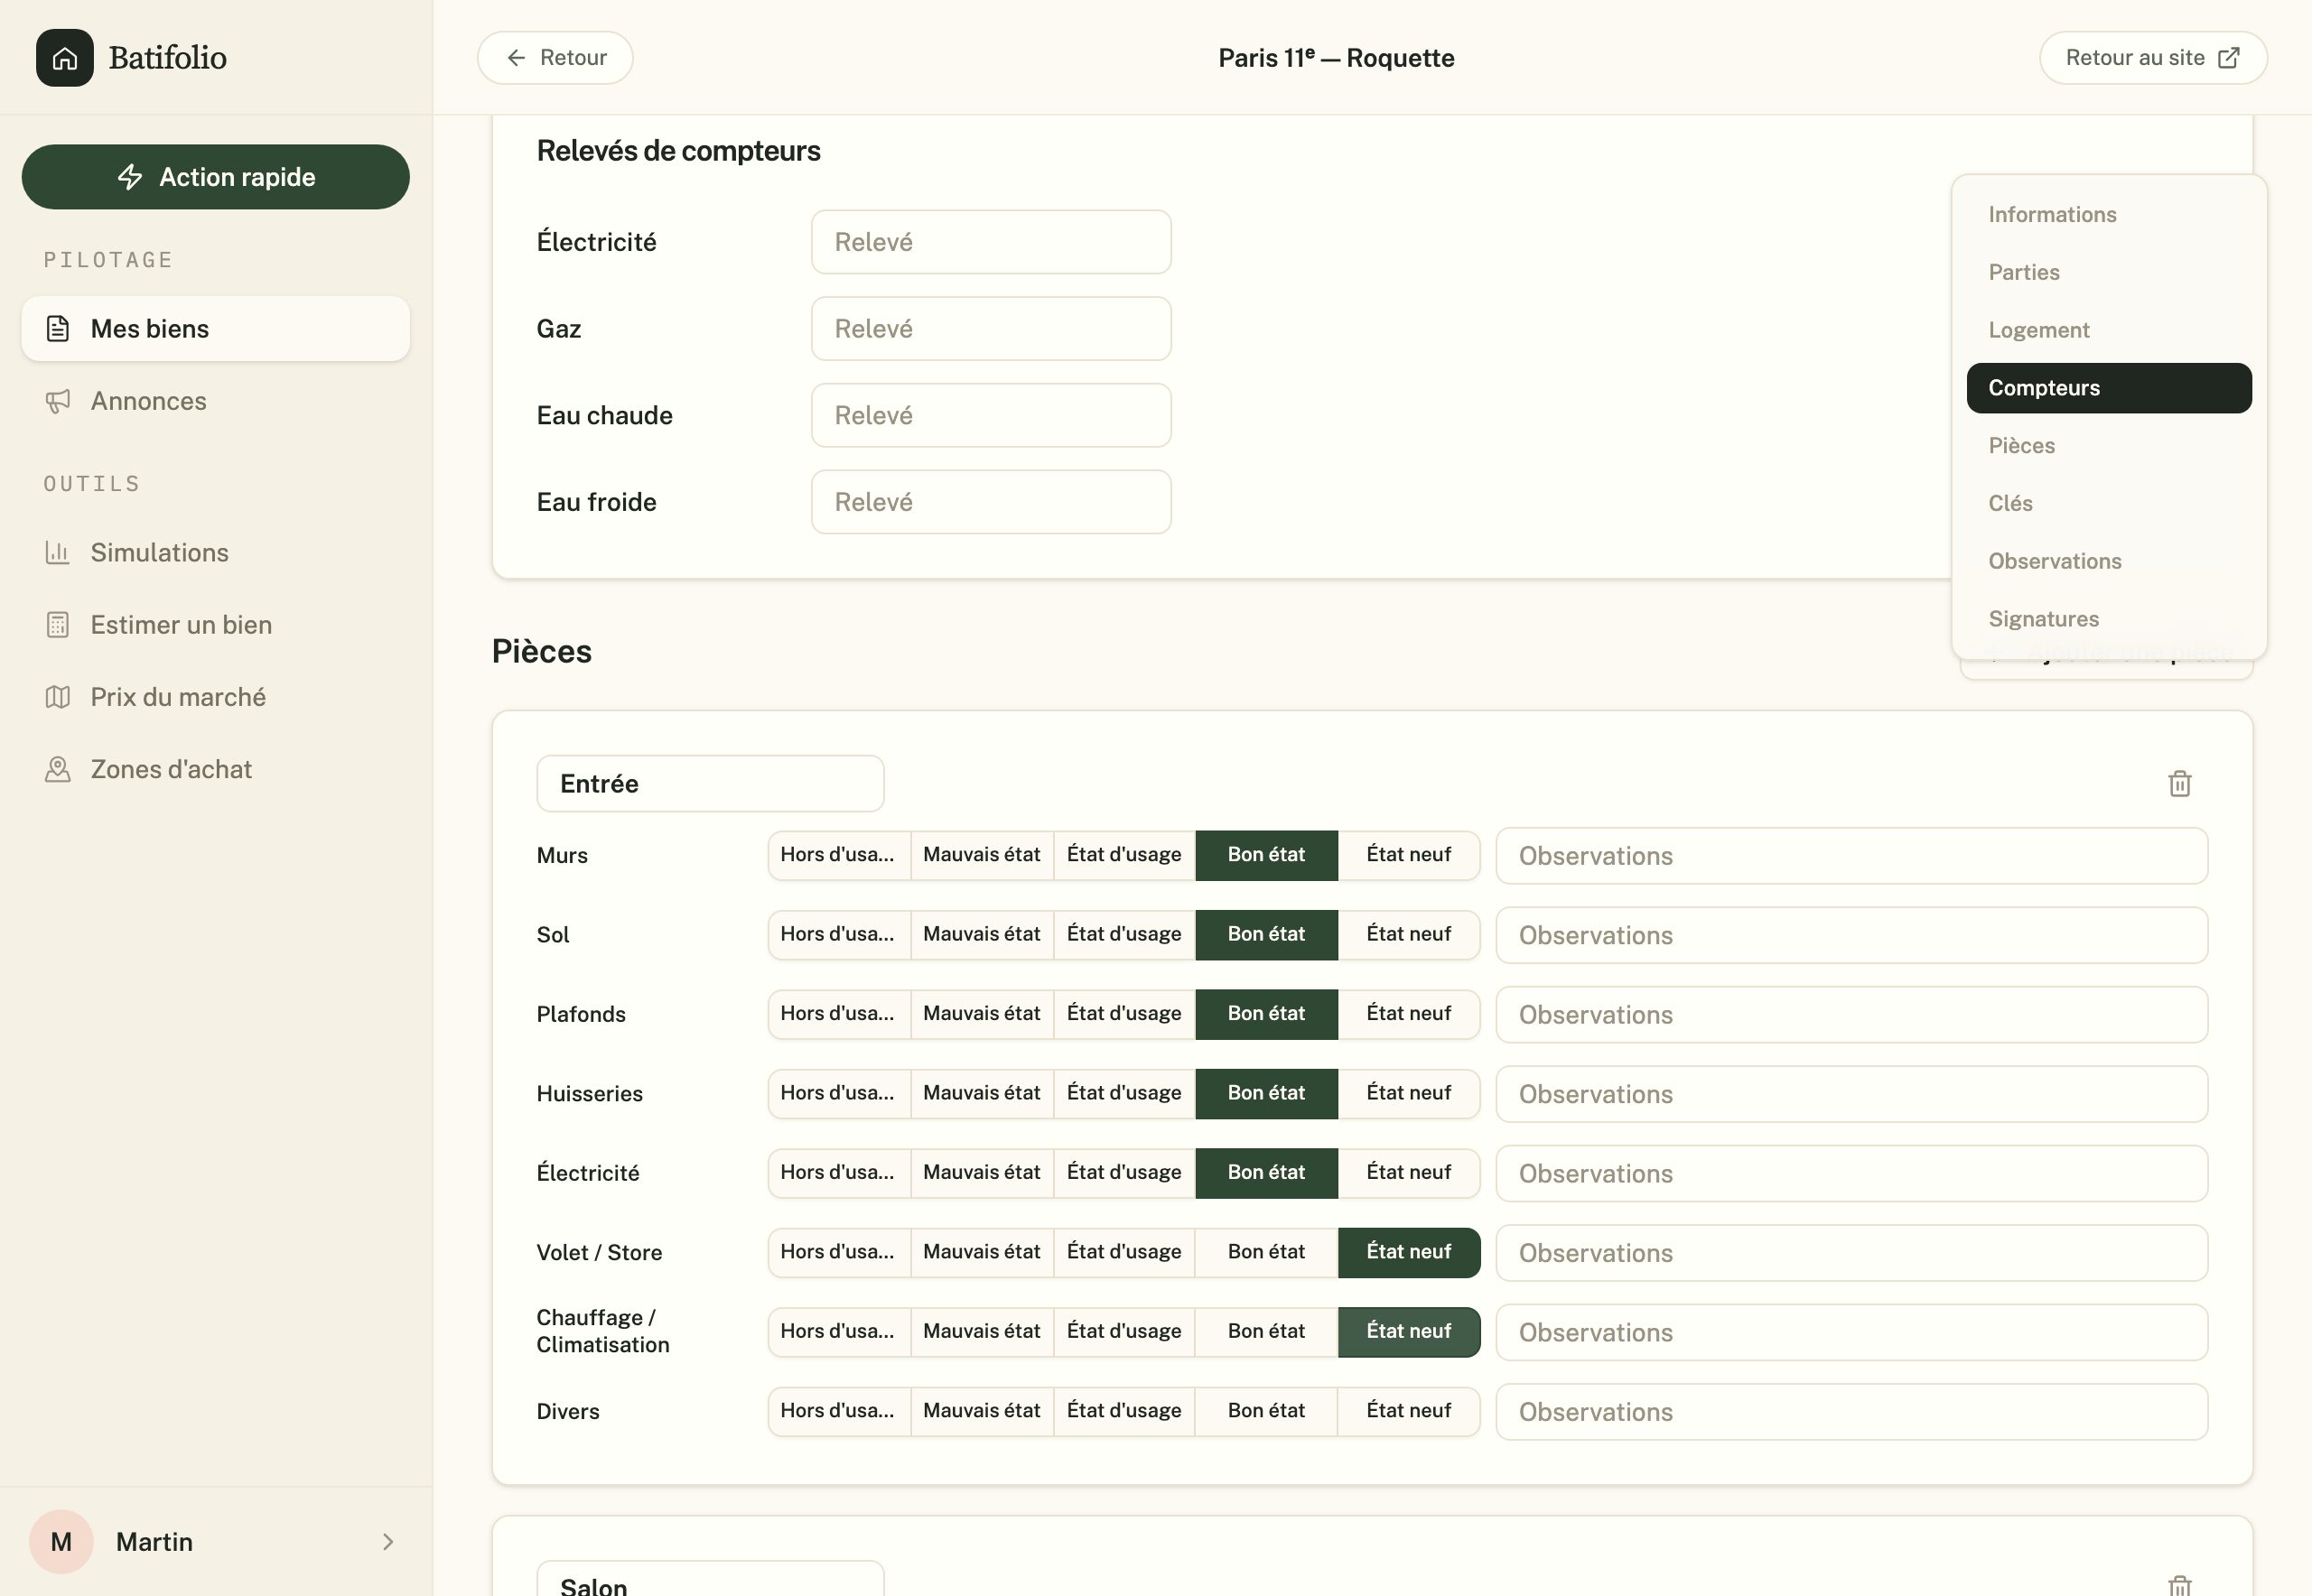
Task: Set Électricité row condition to État neuf
Action: pos(1409,1172)
